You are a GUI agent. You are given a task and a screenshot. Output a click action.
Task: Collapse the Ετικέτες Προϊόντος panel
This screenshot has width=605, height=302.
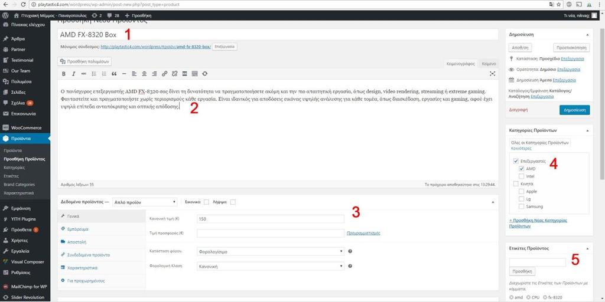587,248
